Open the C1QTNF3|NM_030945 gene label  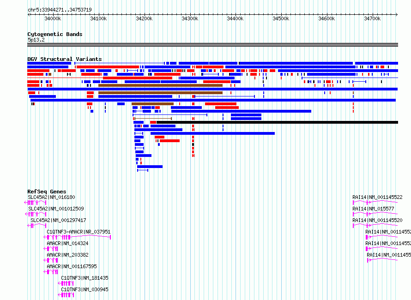85,289
